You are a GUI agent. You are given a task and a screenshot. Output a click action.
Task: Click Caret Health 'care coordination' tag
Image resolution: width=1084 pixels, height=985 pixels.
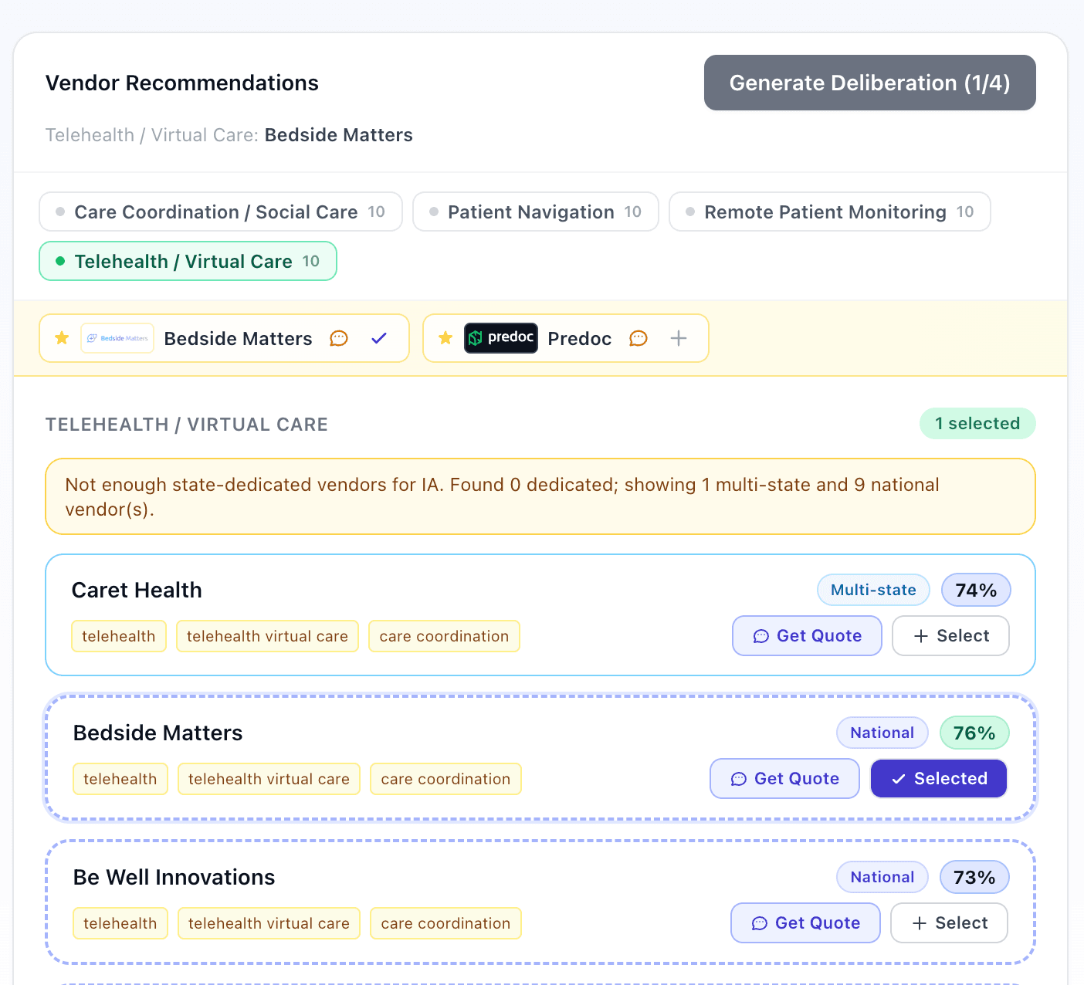tap(444, 636)
